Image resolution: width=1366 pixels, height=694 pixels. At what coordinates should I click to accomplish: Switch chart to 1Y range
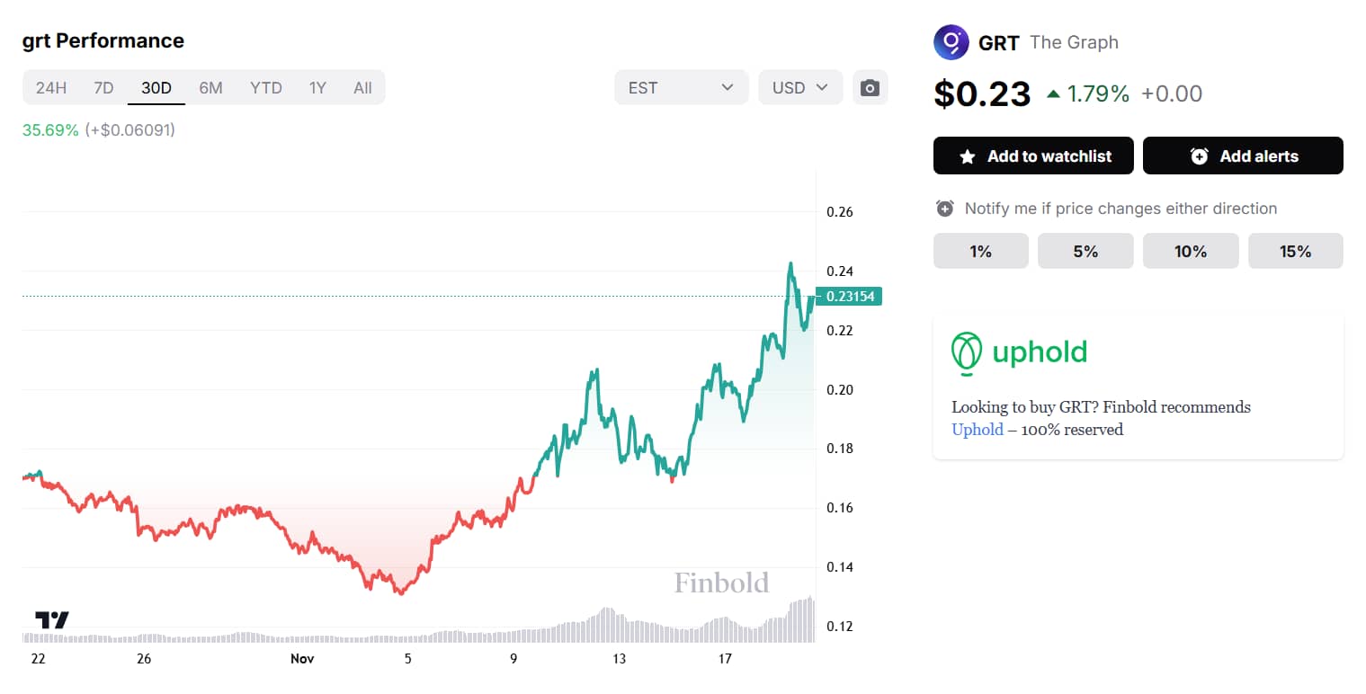click(317, 87)
